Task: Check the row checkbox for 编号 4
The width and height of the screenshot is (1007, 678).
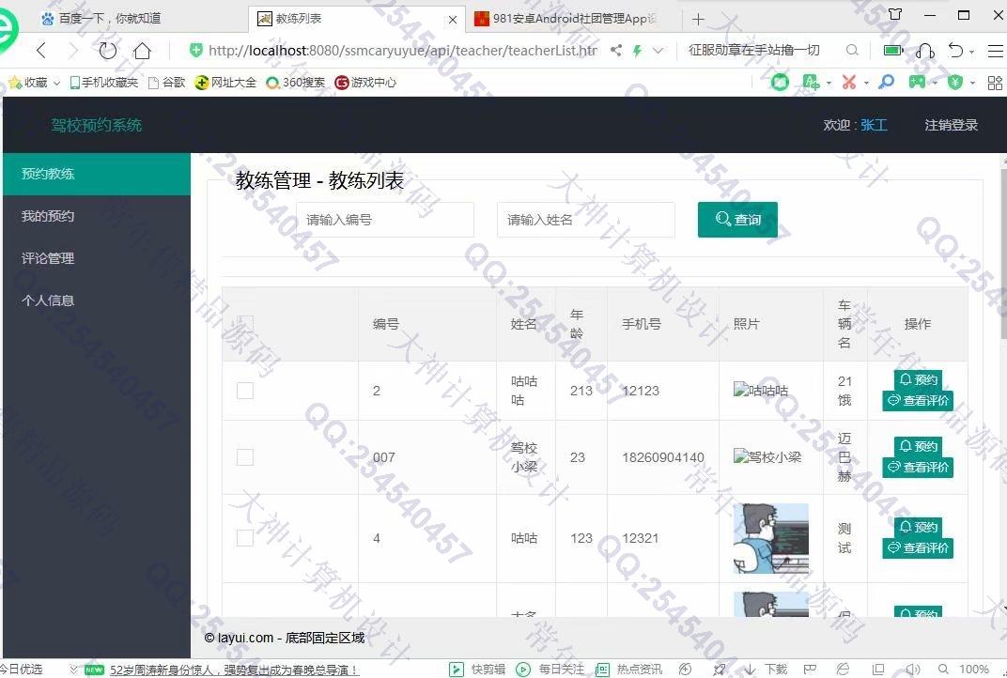Action: (245, 538)
